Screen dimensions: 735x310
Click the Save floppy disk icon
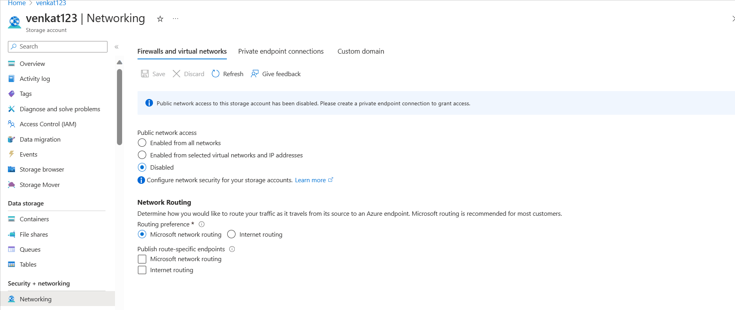click(x=145, y=74)
